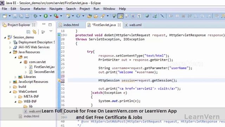The width and height of the screenshot is (225, 127).
Task: Click the Terminate stop toolbar icon
Action: (x=183, y=16)
